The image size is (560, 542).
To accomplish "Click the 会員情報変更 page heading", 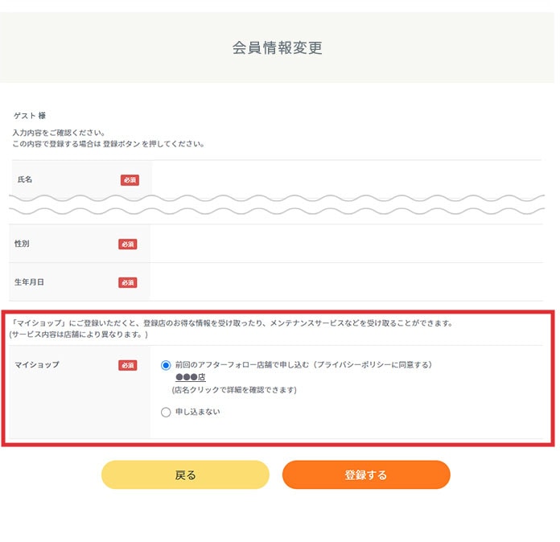I will (277, 47).
